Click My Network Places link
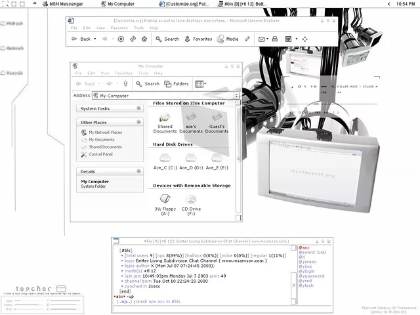The image size is (420, 315). (105, 133)
